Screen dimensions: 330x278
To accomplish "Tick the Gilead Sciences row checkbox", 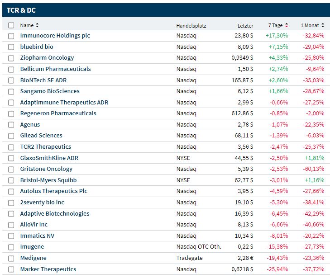I will click(11, 136).
